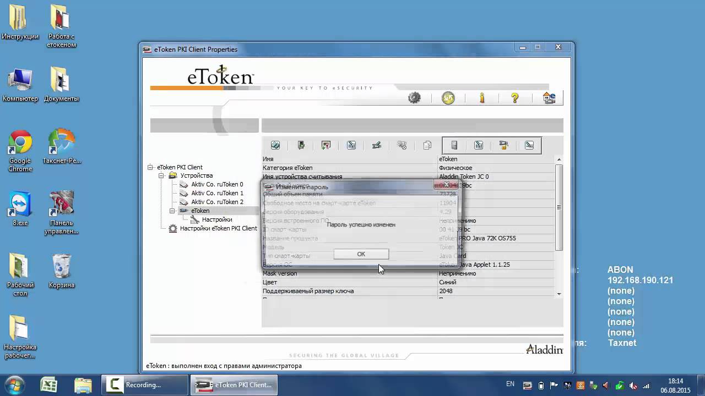Viewport: 705px width, 396px height.
Task: Collapse the eToken device node
Action: (172, 211)
